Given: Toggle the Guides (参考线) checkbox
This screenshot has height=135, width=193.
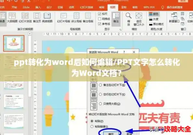Looking at the screenshot, I should tap(99, 24).
